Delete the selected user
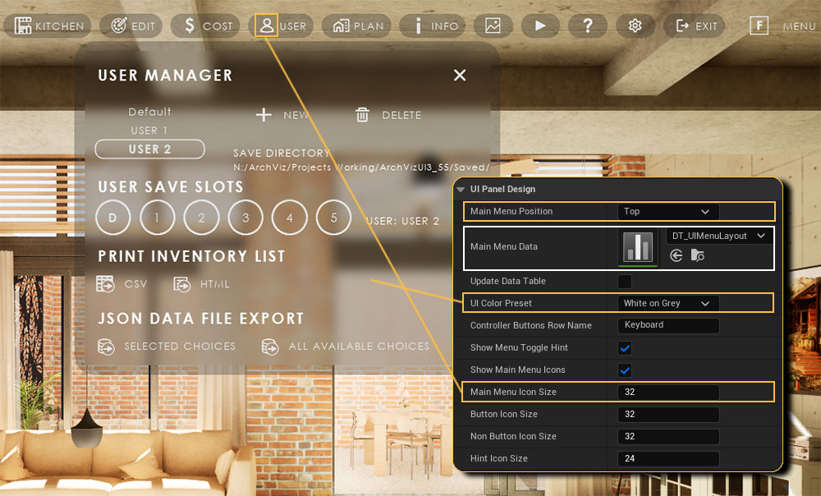 point(388,116)
